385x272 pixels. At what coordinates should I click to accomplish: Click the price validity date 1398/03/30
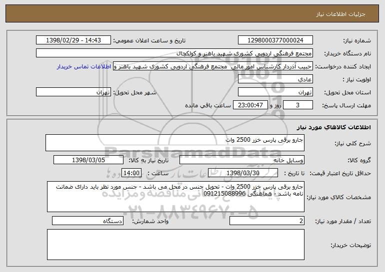coord(243,173)
